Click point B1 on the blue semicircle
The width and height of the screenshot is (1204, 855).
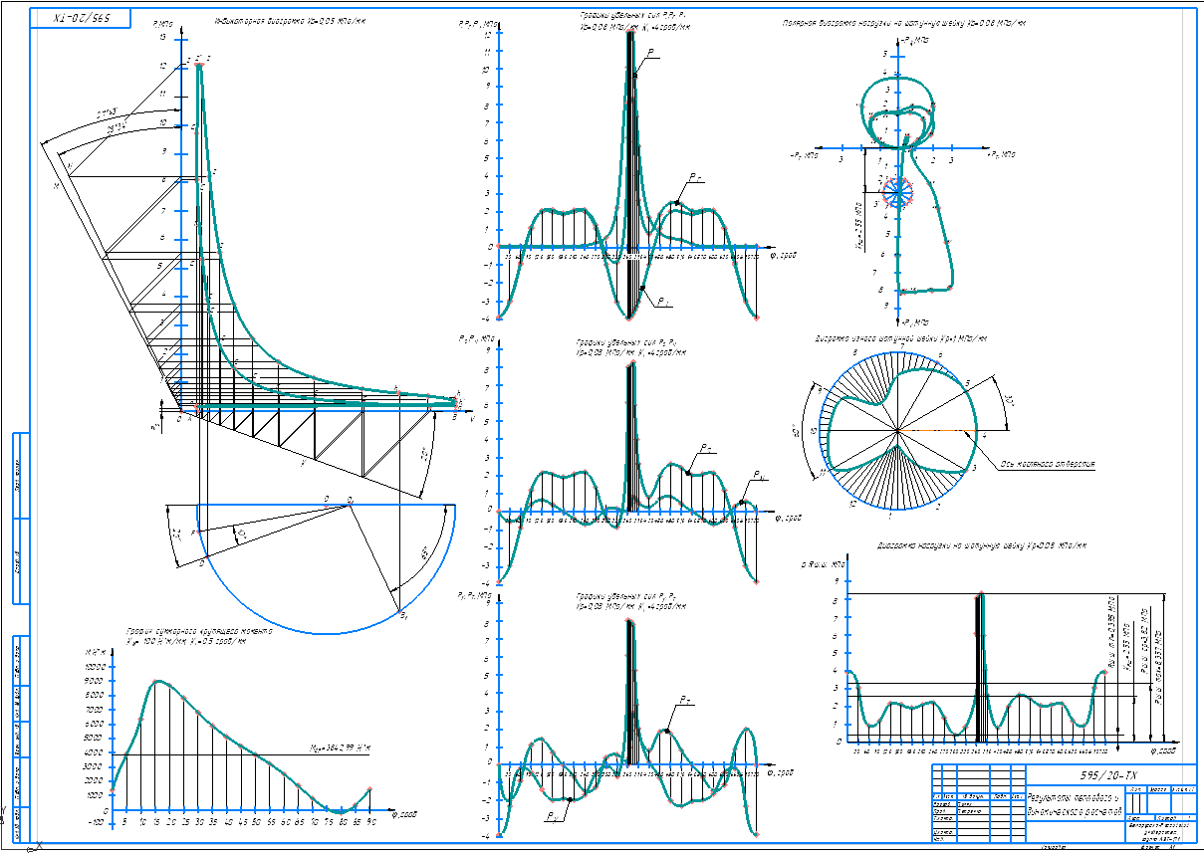coord(400,609)
